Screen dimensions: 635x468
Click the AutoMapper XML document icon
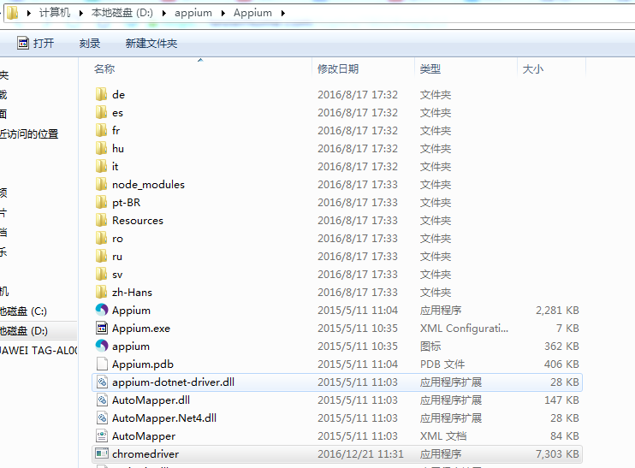[x=102, y=436]
